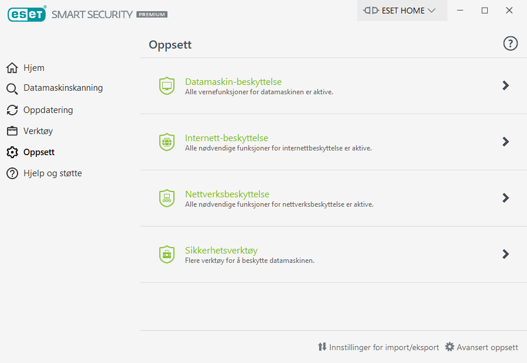Click the Datamaskin-beskyttelse shield icon
Viewport: 527px width, 363px height.
167,85
